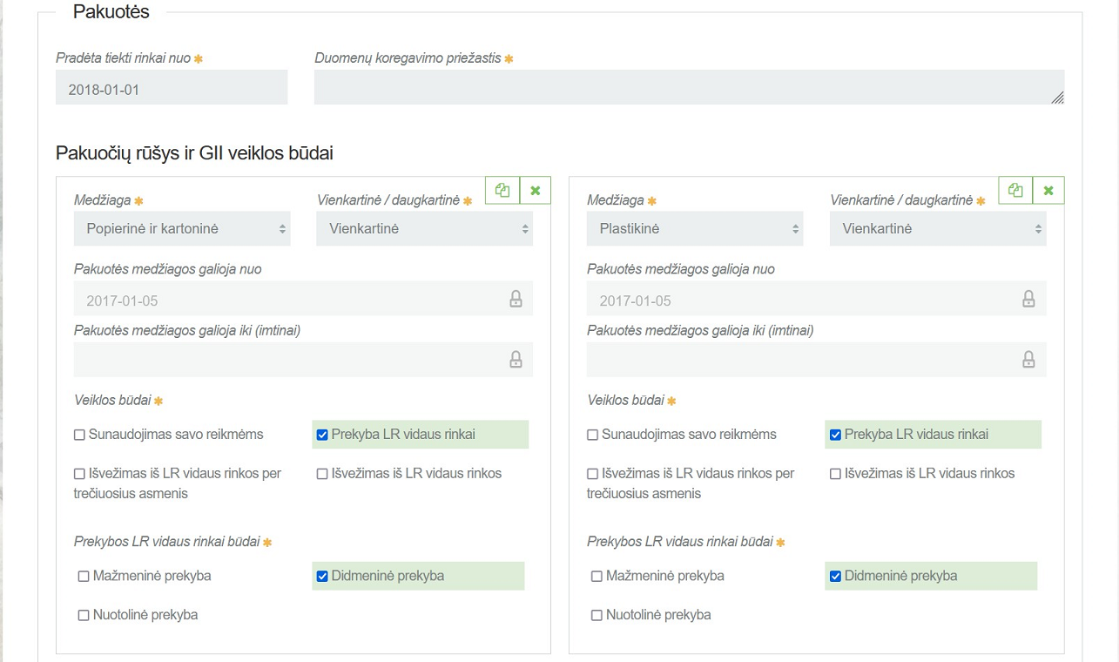Click copy icon on paper packaging card
Screen dimensions: 1119x662
click(502, 190)
